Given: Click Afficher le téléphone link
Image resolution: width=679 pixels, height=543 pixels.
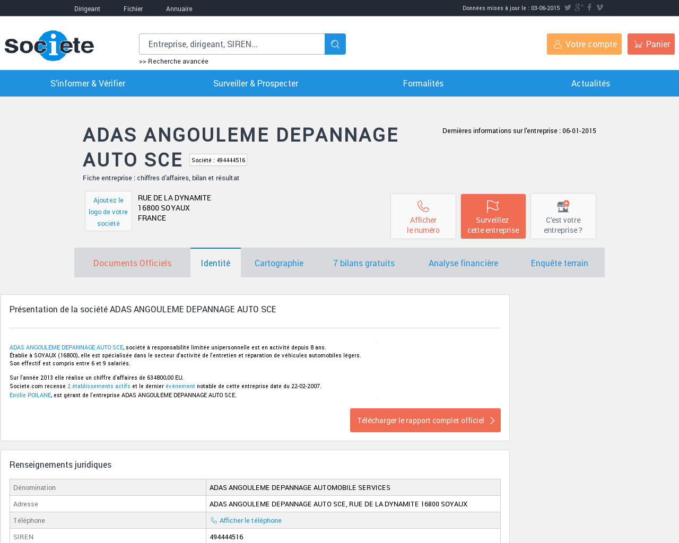Looking at the screenshot, I should [250, 520].
